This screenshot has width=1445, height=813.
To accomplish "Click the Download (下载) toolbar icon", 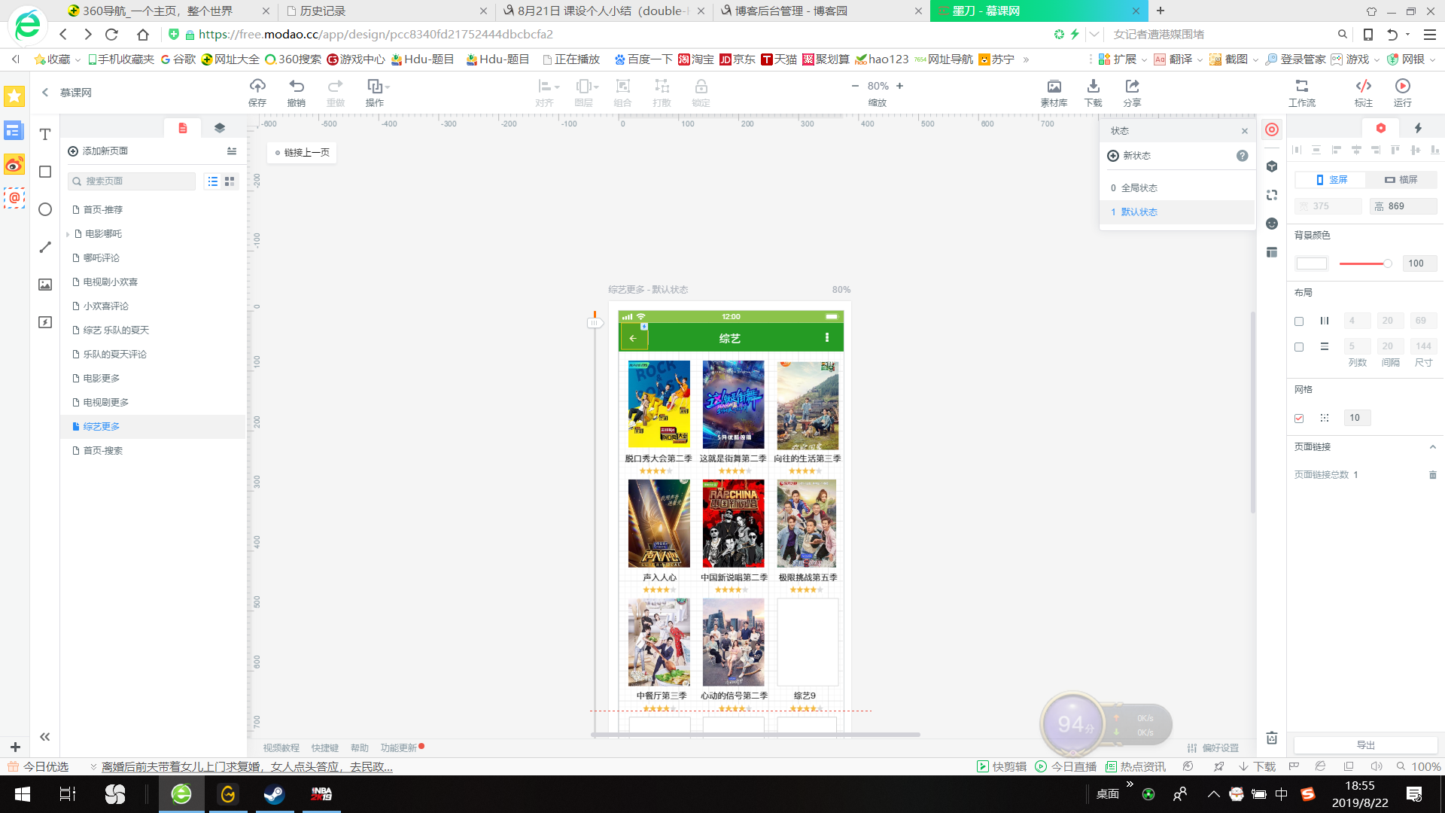I will [1093, 86].
